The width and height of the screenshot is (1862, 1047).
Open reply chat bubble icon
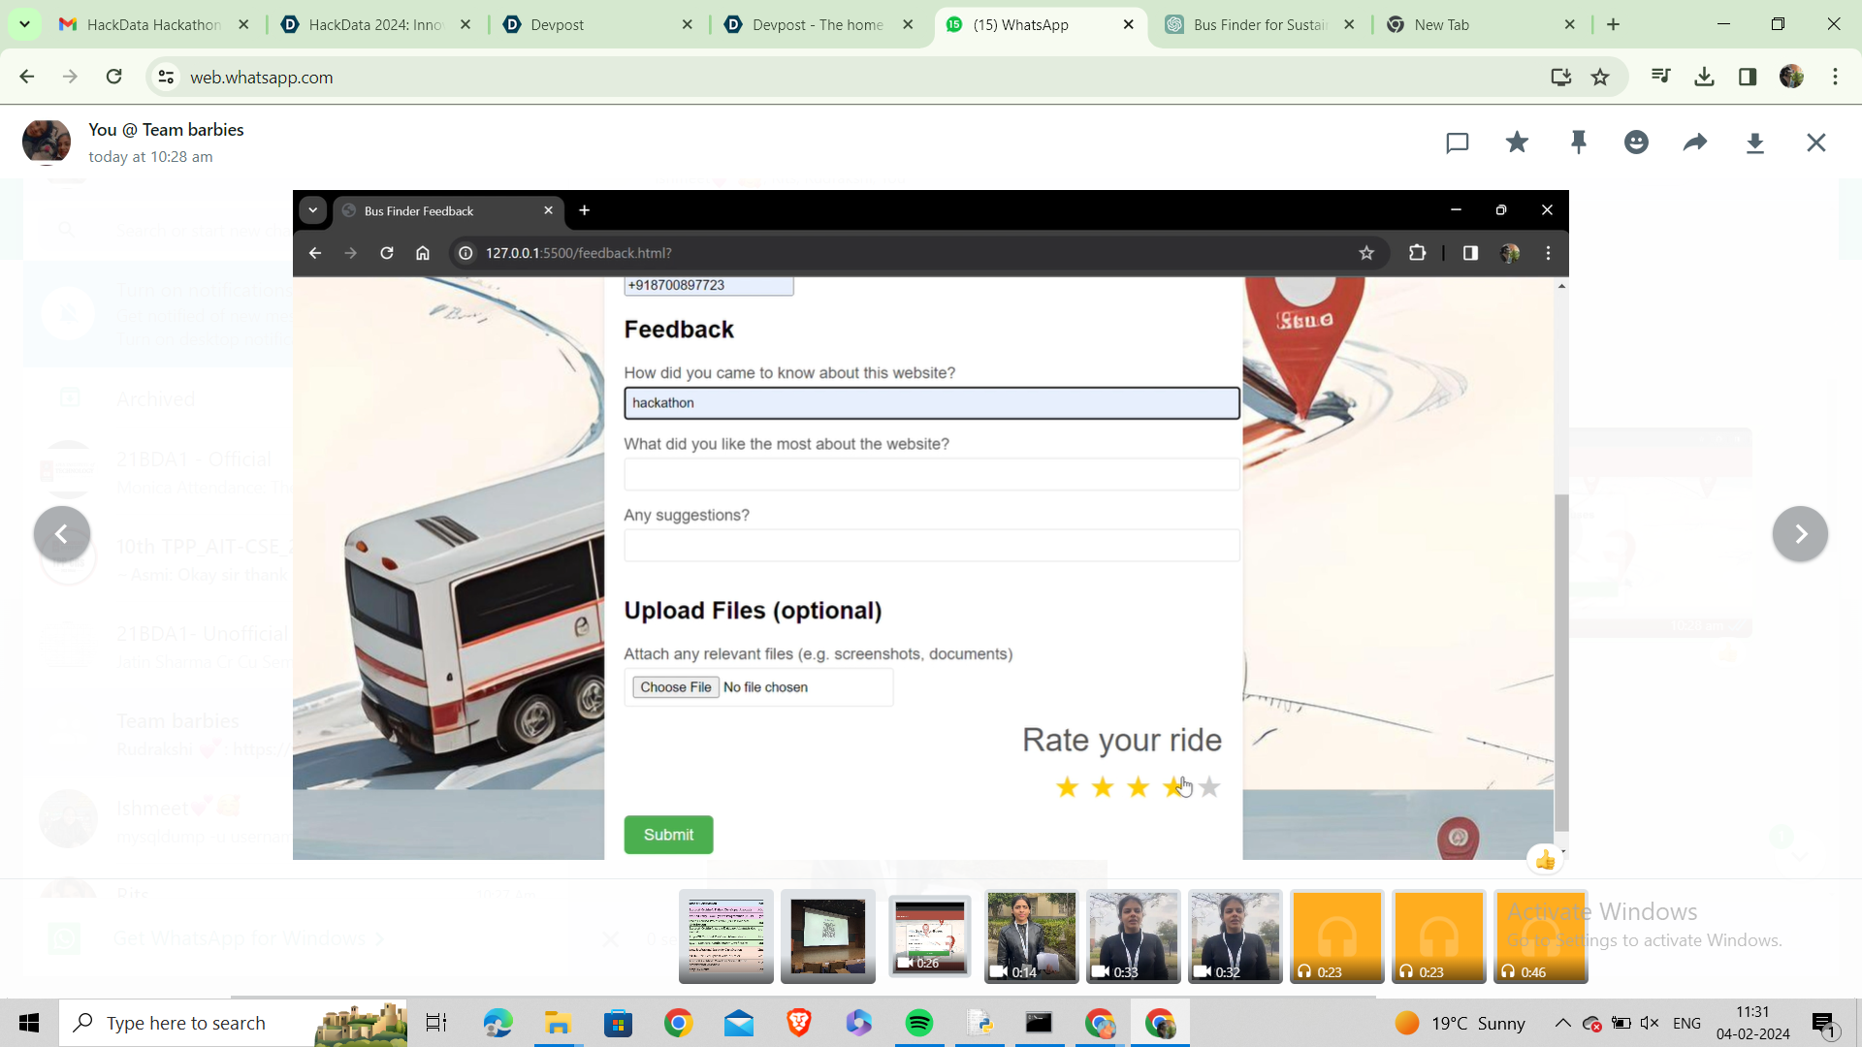coord(1457,143)
